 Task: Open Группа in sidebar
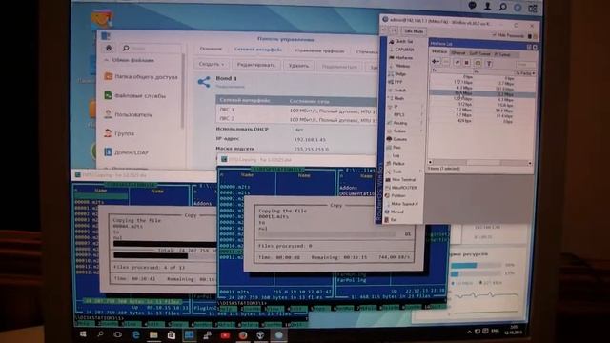click(119, 133)
